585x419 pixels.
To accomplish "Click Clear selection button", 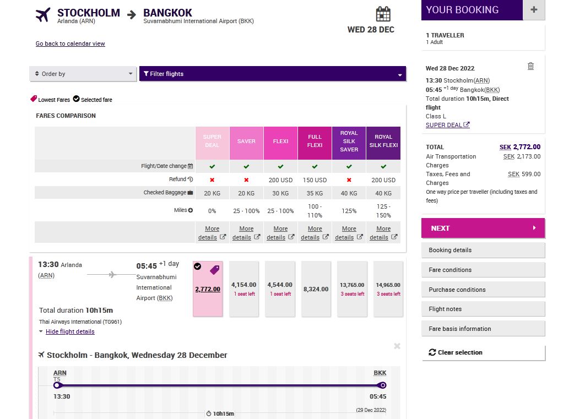I will point(484,352).
